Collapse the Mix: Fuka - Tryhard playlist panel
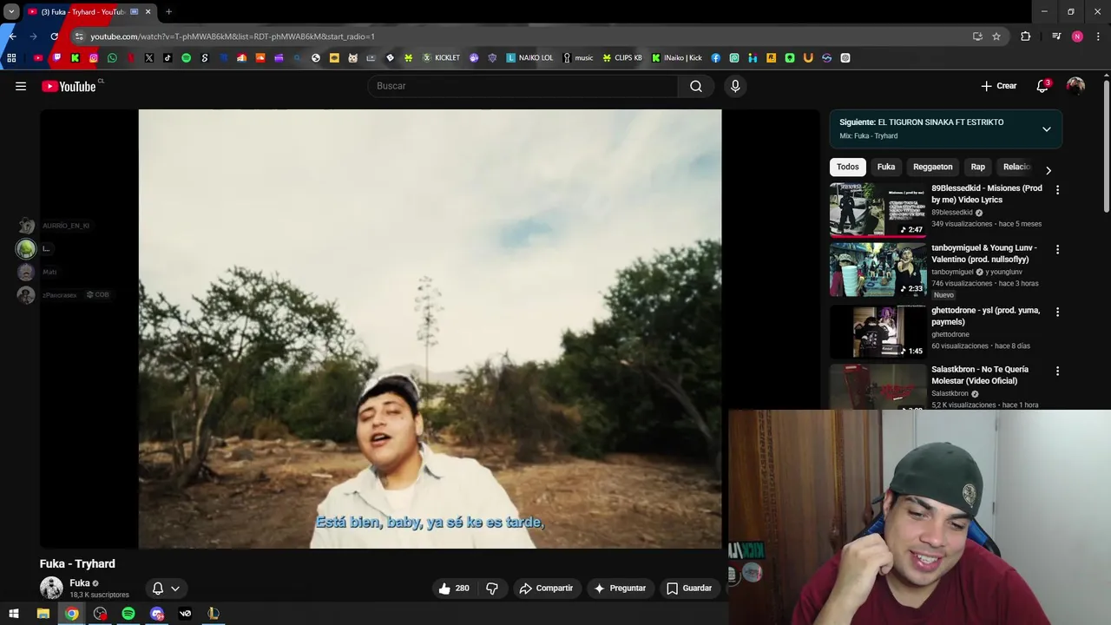 [1047, 129]
